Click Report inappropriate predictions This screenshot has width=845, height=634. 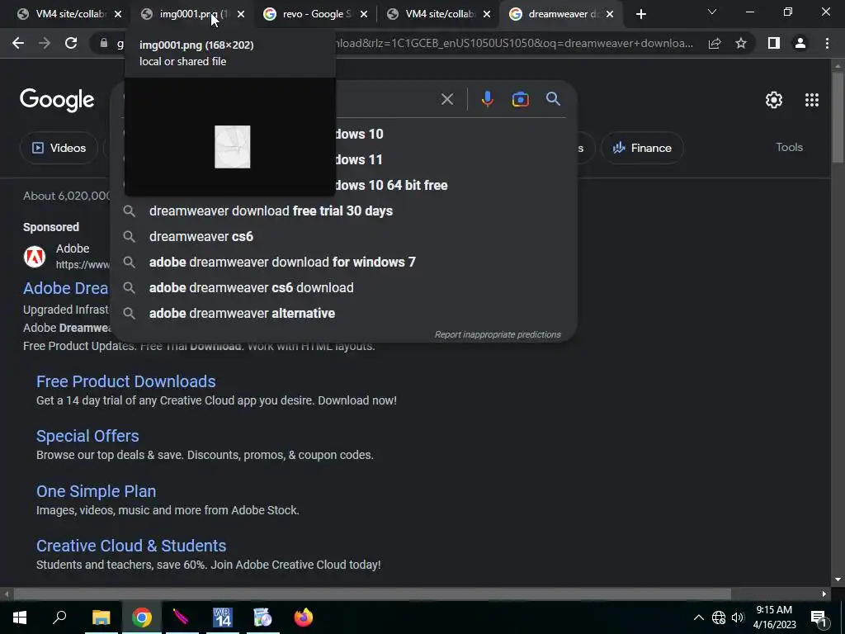(x=498, y=335)
